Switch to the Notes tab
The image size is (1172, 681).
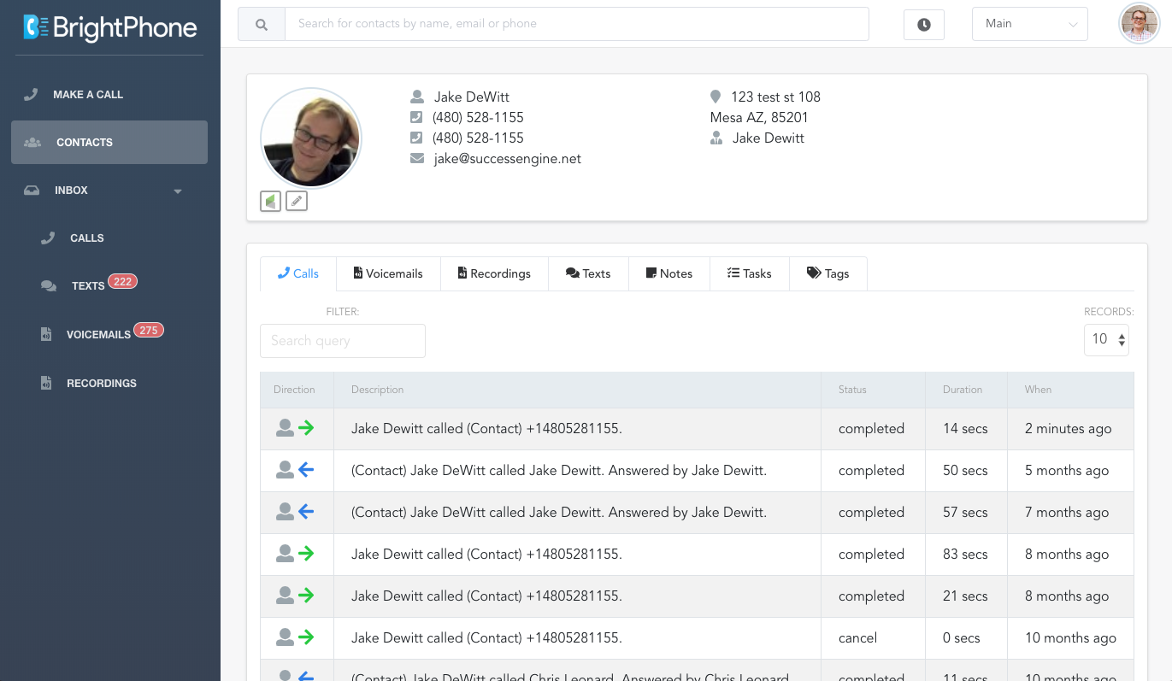point(668,273)
